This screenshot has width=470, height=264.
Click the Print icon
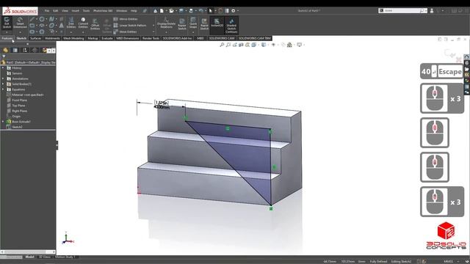pyautogui.click(x=191, y=11)
